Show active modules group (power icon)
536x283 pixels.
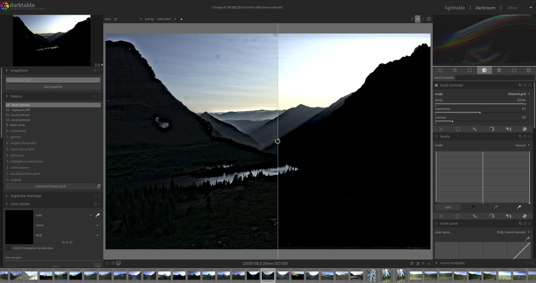440,70
